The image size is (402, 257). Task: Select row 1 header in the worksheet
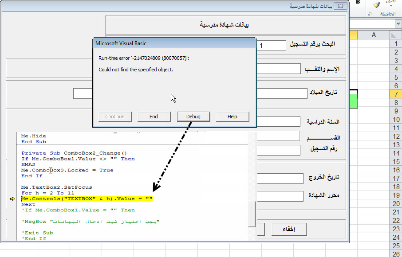pyautogui.click(x=396, y=43)
